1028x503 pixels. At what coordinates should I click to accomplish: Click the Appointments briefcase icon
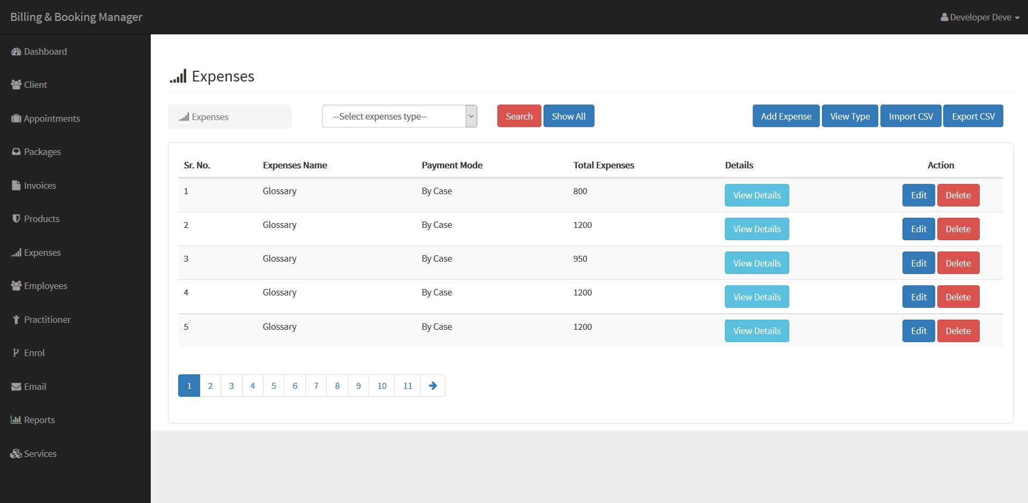coord(16,119)
